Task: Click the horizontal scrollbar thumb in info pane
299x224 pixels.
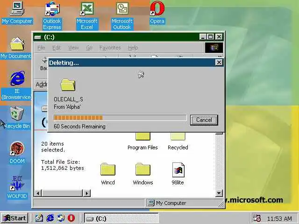Action: pos(62,193)
